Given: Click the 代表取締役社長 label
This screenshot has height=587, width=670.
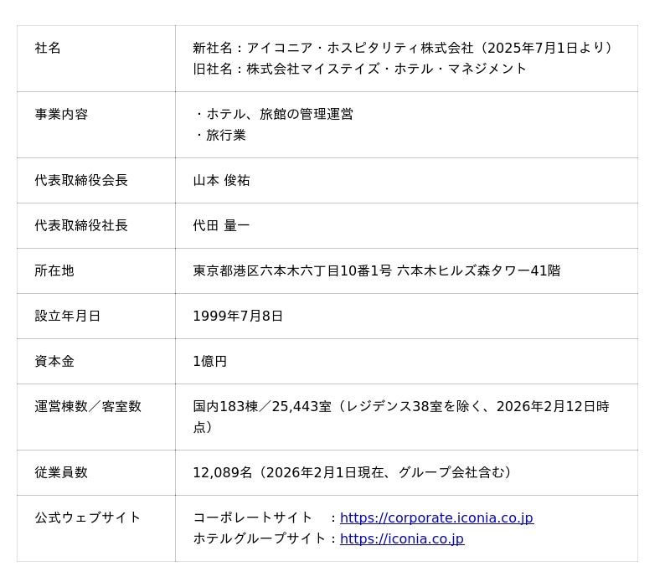Looking at the screenshot, I should pyautogui.click(x=81, y=226).
